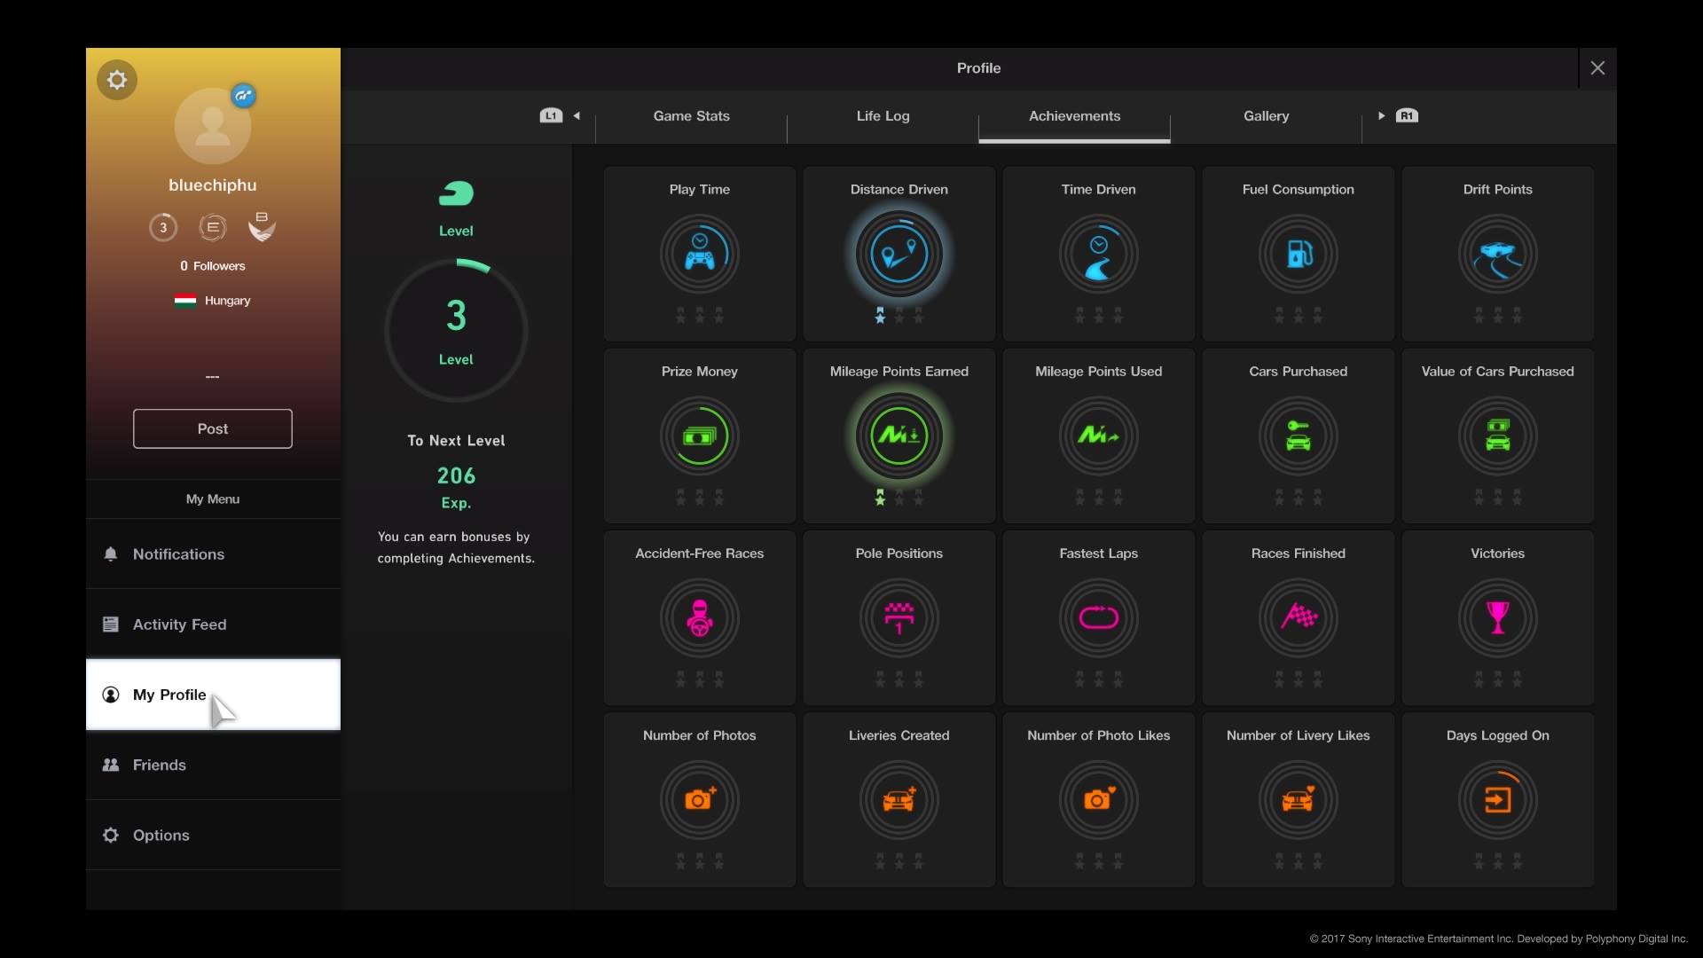1703x958 pixels.
Task: Click the Profile window title
Action: [x=978, y=68]
